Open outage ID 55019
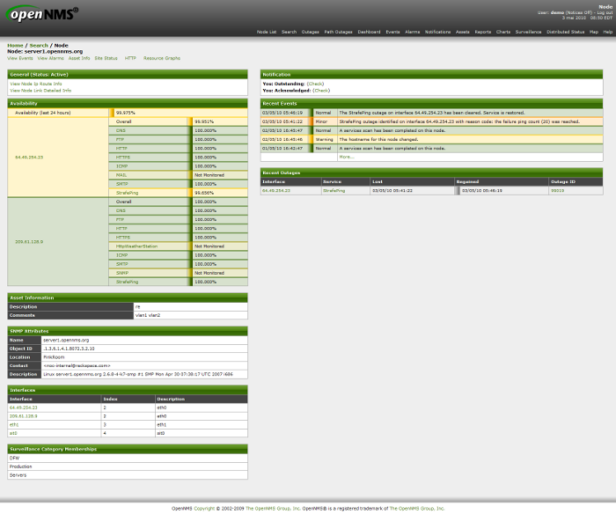616x514 pixels. 557,190
